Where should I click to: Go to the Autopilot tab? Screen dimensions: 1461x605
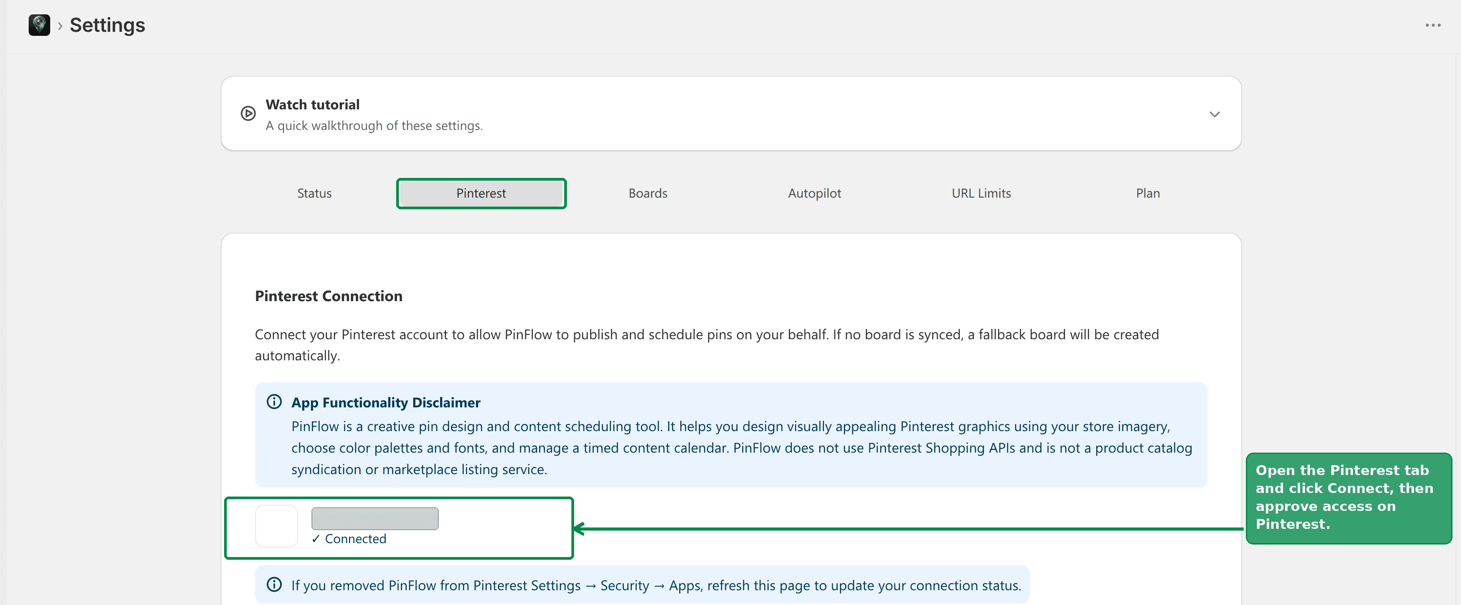(814, 193)
